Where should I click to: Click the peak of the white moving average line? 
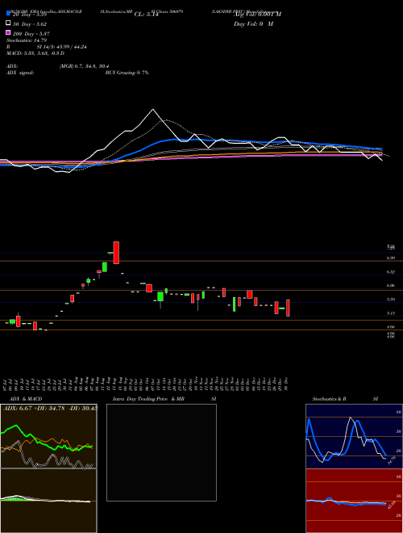[x=153, y=110]
